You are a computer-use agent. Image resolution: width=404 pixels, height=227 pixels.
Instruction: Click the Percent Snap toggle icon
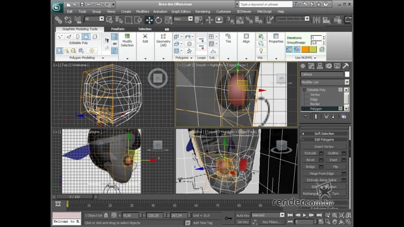coord(249,20)
